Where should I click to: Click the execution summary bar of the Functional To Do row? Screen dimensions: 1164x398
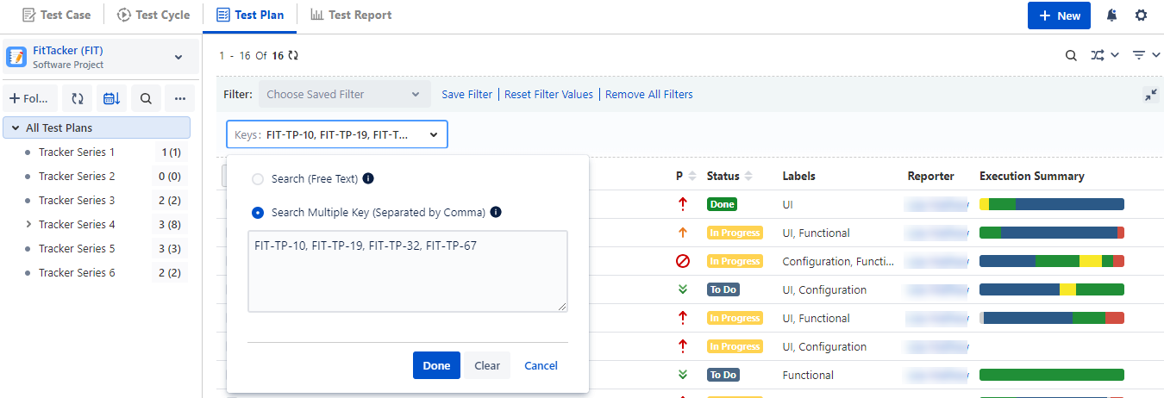coord(1052,375)
